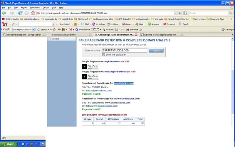Open the bookmarks toolbar overflow chevron
The height and width of the screenshot is (147, 235).
pos(232,19)
